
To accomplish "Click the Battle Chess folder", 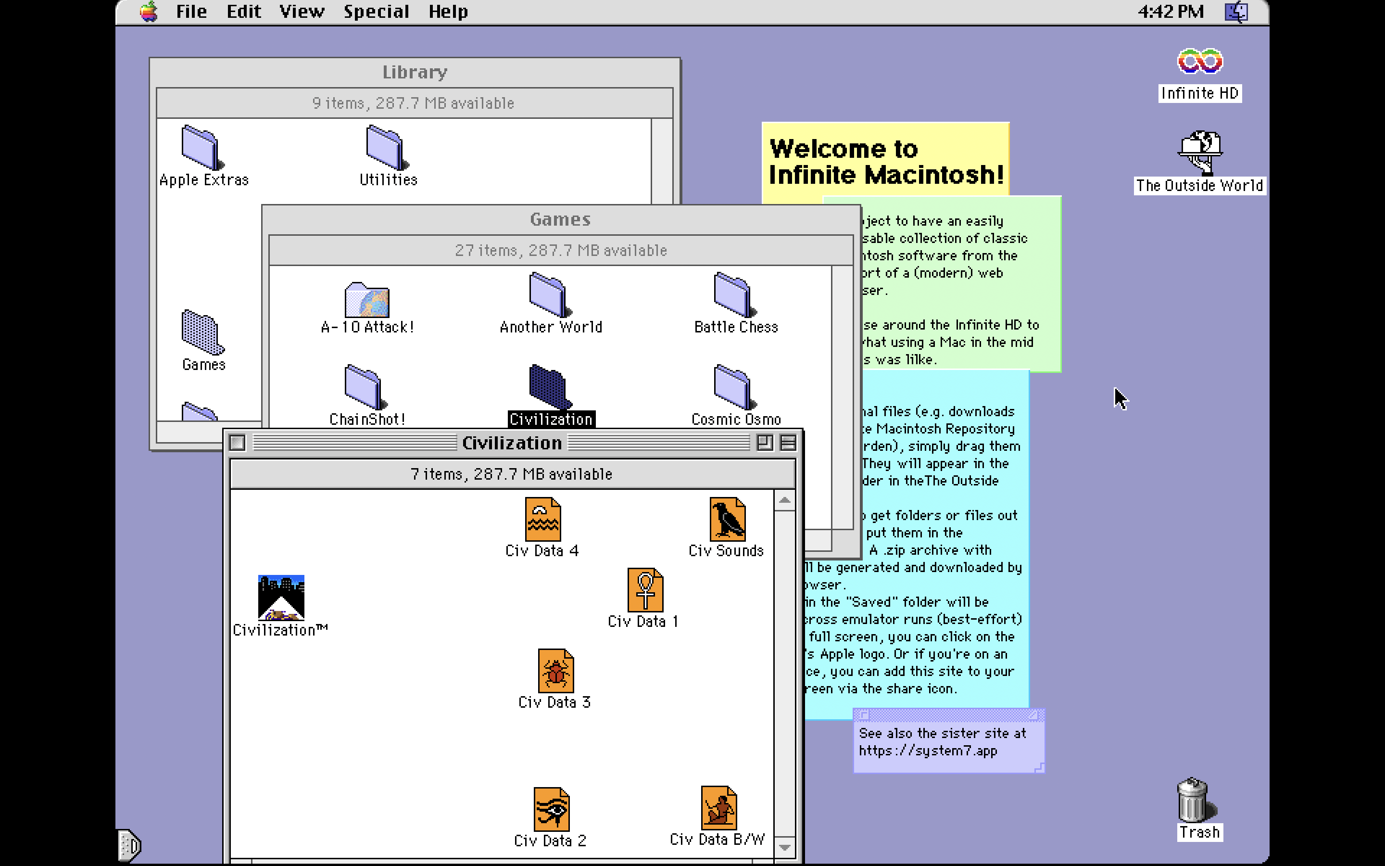I will [732, 295].
